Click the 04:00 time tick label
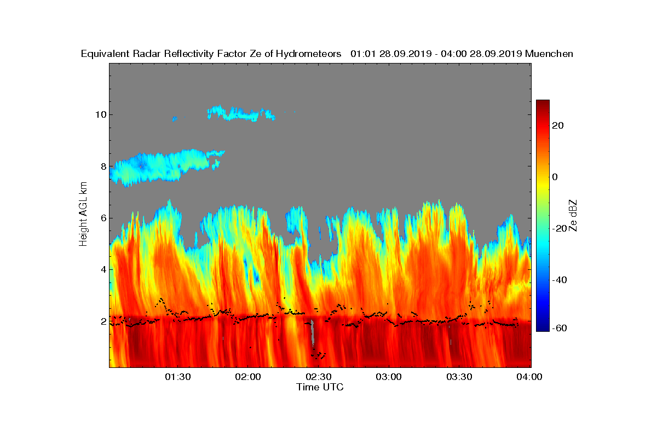 529,377
